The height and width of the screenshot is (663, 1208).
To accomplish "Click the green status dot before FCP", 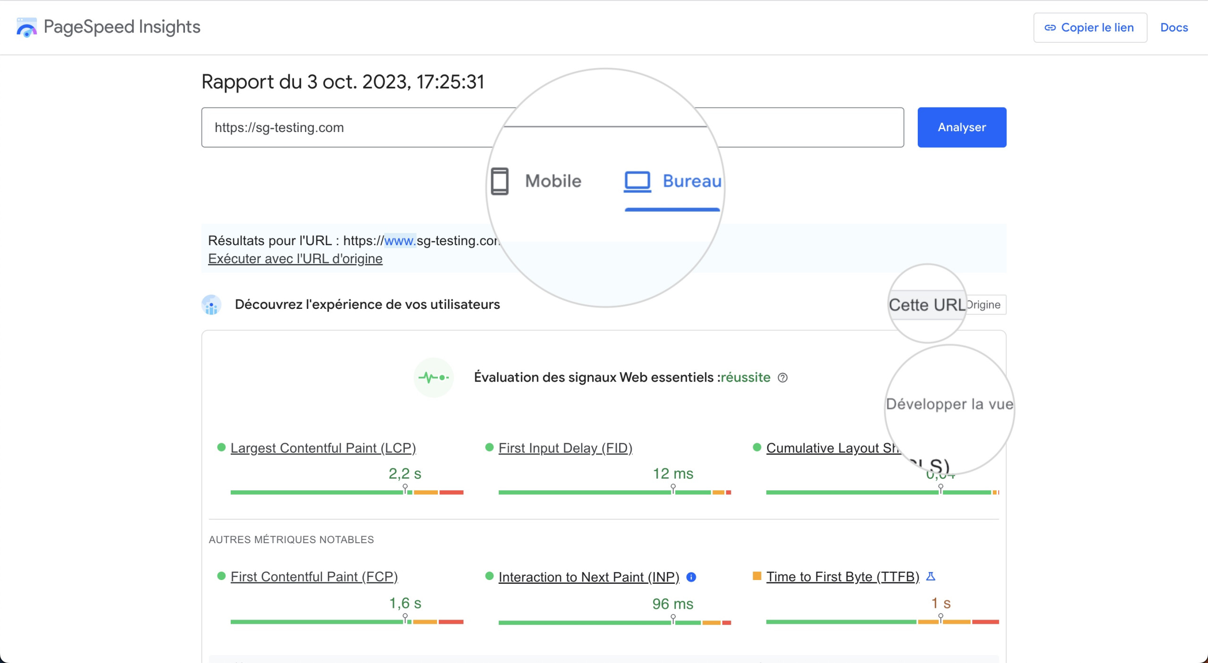I will [x=221, y=576].
